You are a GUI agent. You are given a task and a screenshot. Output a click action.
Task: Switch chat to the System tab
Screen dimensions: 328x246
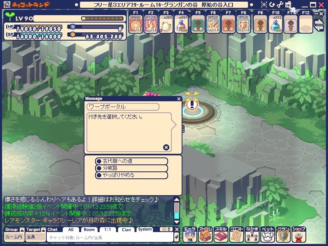coord(145,230)
